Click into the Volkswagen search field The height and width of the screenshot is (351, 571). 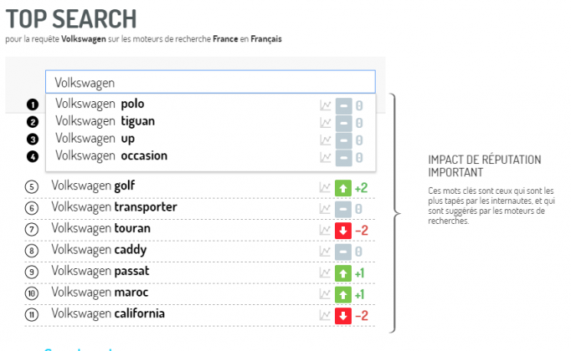(x=209, y=82)
